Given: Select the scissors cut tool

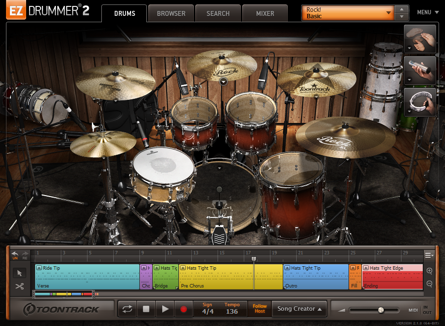Looking at the screenshot, I should tap(19, 286).
